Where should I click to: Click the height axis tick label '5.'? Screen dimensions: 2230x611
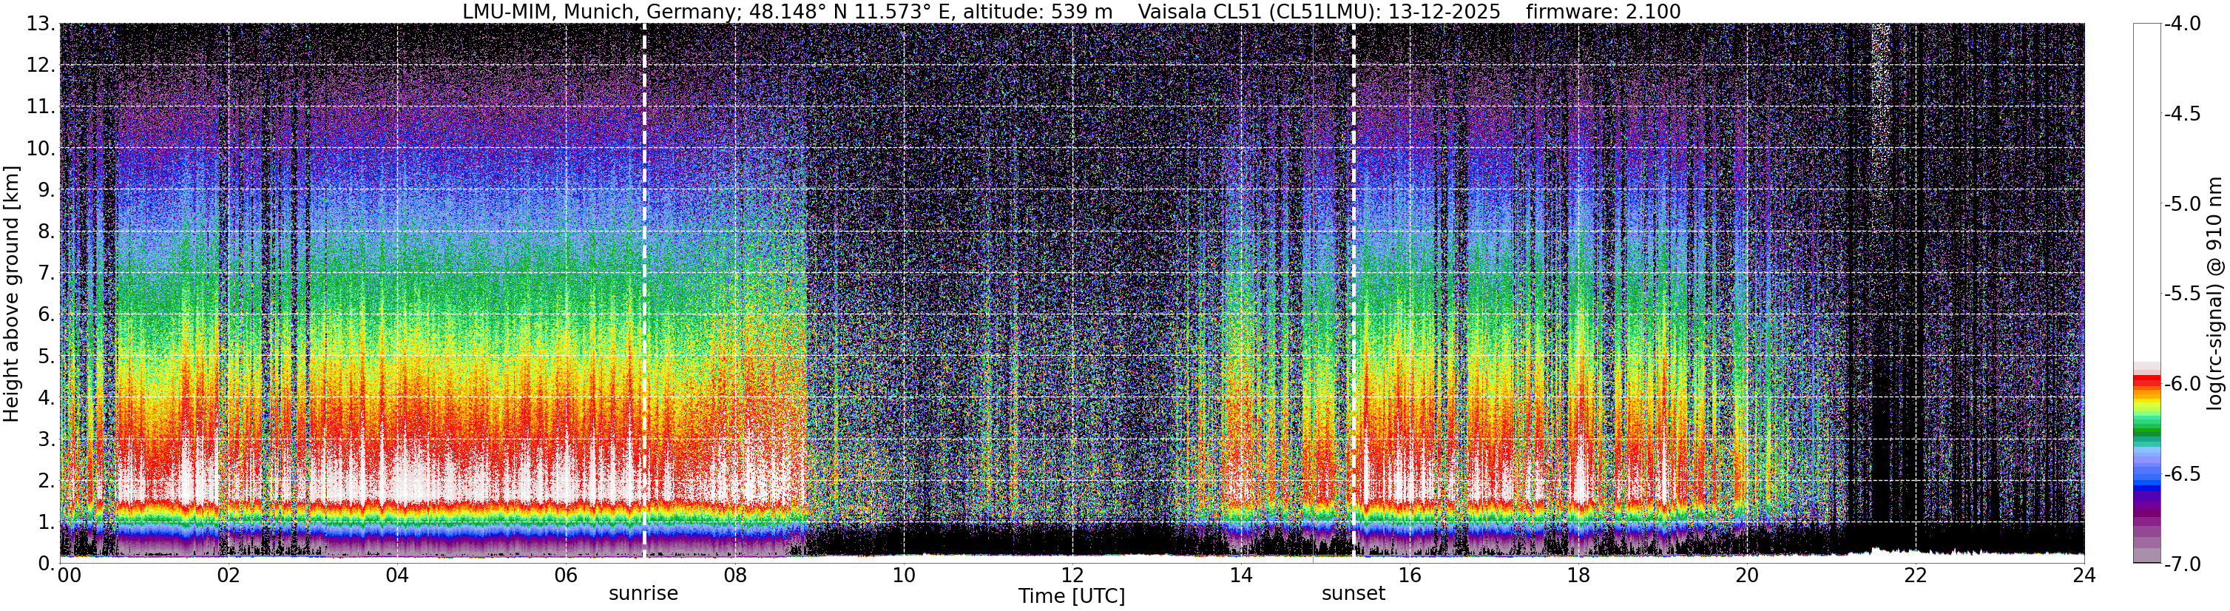pos(47,357)
